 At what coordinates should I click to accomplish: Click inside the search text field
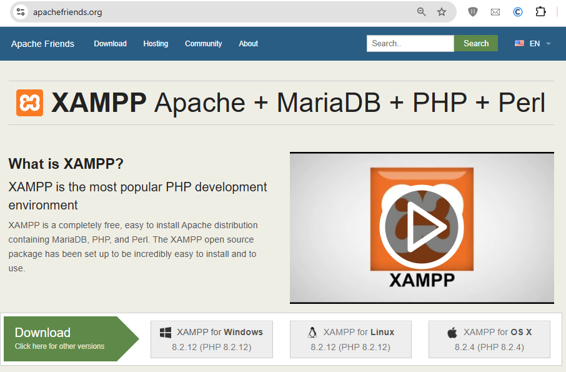pos(410,43)
